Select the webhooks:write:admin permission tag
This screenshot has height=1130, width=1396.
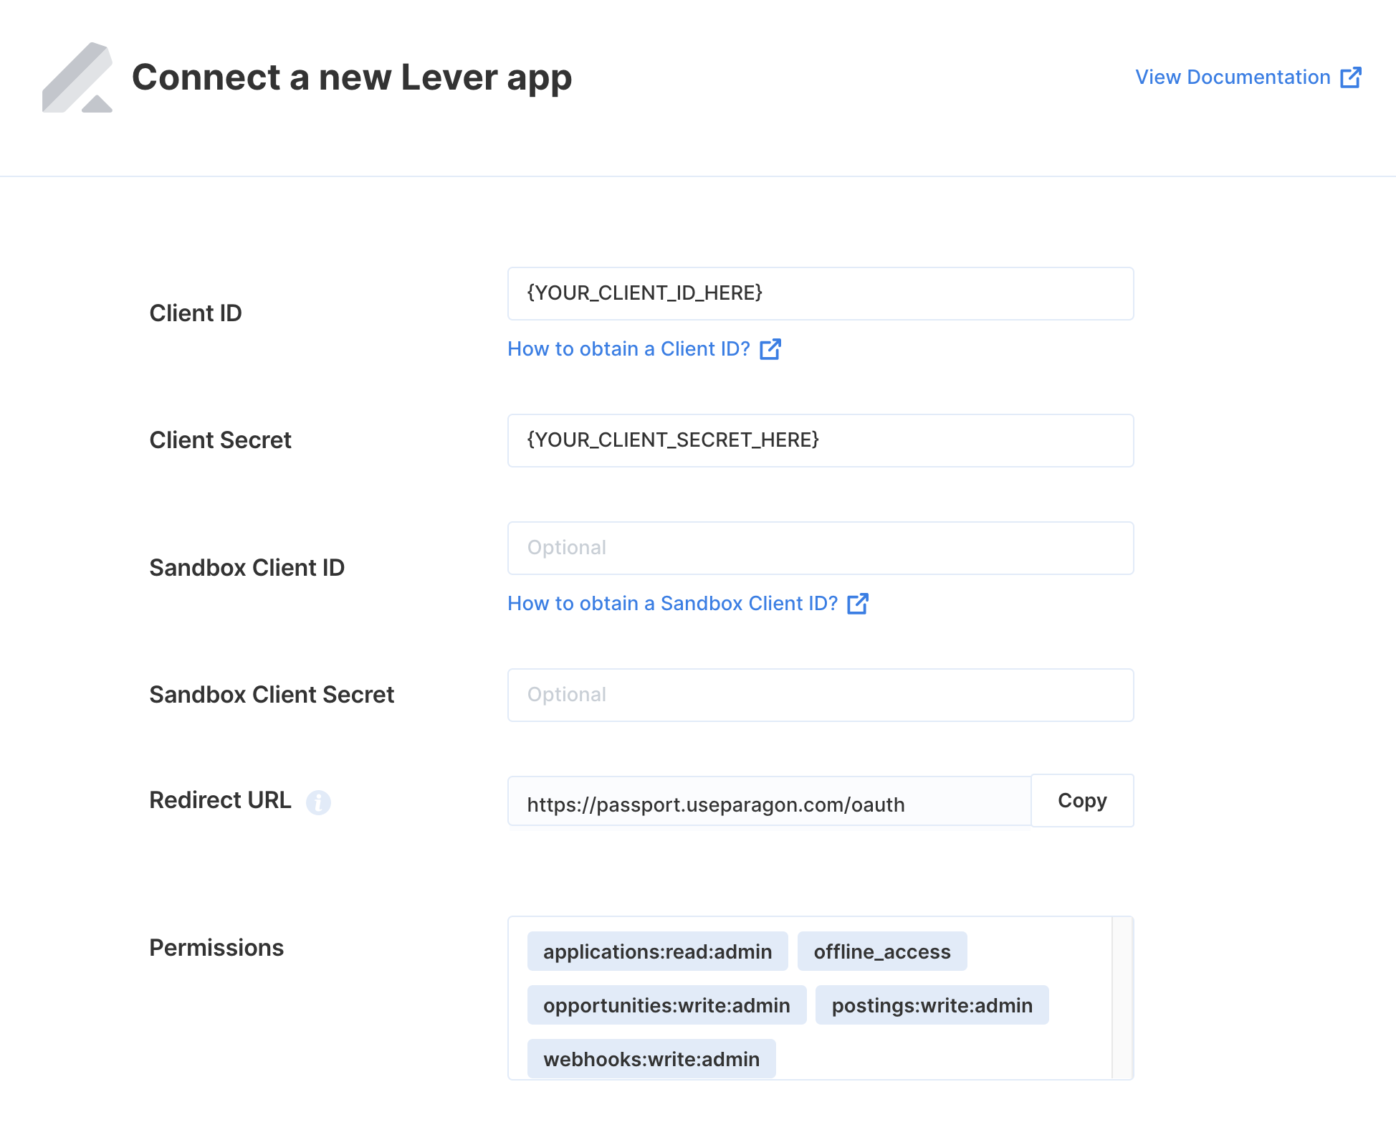tap(651, 1059)
